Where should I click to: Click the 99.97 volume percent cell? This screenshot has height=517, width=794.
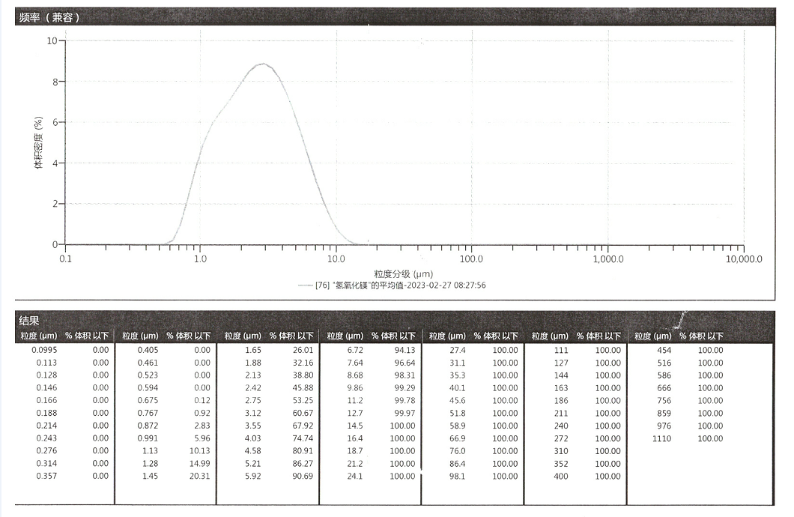(x=404, y=413)
